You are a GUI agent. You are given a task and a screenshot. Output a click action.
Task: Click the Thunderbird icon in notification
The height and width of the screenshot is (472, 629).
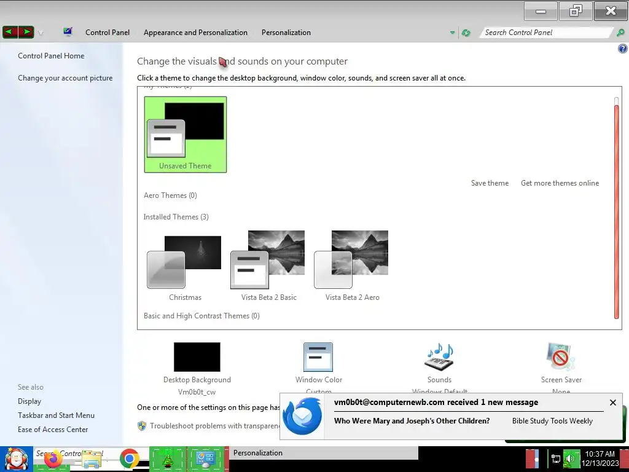tap(302, 416)
